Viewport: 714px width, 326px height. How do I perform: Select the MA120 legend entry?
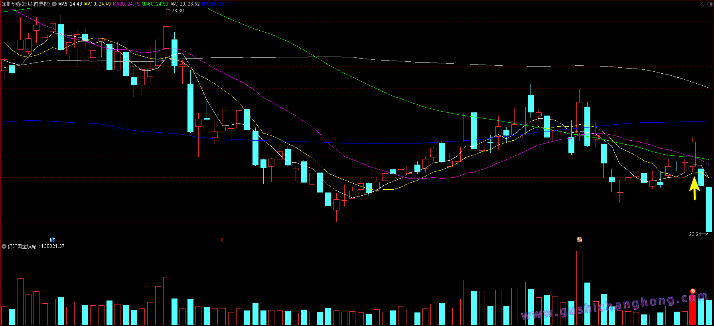click(185, 4)
